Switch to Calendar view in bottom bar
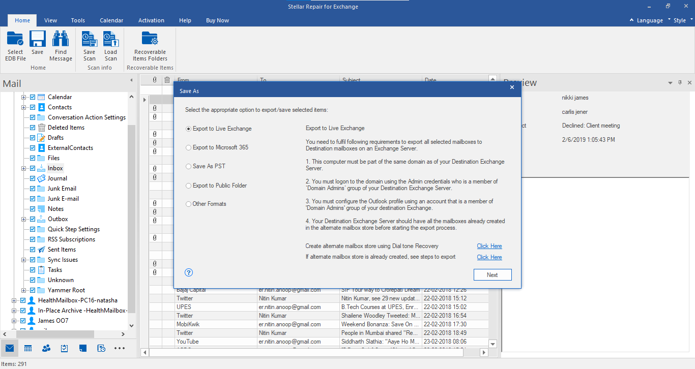The height and width of the screenshot is (369, 695). coord(28,348)
